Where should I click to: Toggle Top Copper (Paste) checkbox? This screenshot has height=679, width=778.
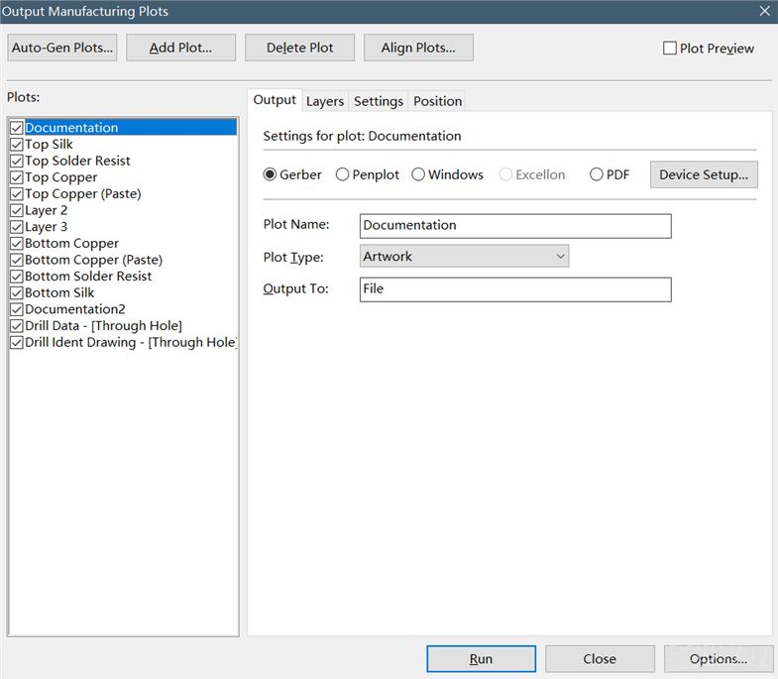coord(17,194)
